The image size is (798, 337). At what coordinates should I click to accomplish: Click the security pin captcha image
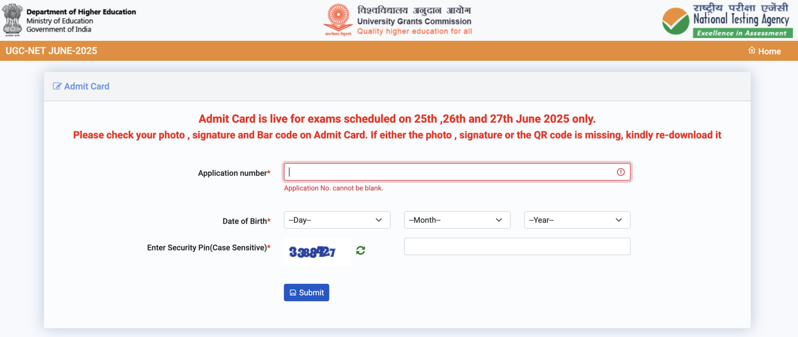pyautogui.click(x=317, y=252)
